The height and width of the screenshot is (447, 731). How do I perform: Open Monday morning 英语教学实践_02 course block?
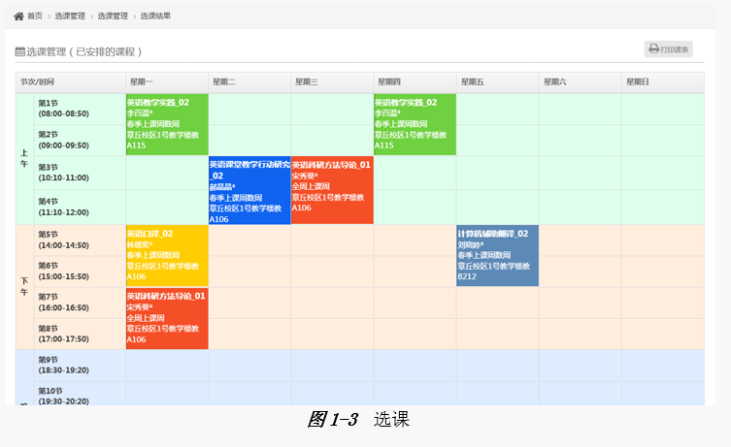pyautogui.click(x=167, y=124)
